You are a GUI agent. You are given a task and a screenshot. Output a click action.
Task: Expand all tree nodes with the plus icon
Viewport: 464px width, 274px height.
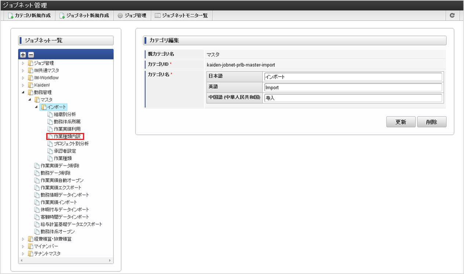[23, 55]
